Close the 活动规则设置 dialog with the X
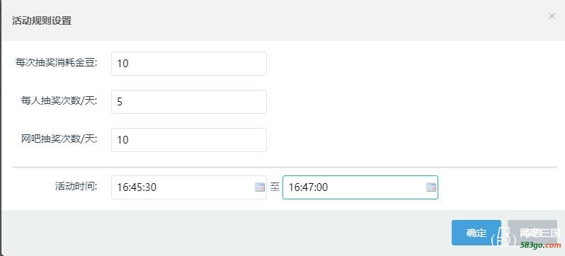The width and height of the screenshot is (565, 256). click(x=552, y=16)
